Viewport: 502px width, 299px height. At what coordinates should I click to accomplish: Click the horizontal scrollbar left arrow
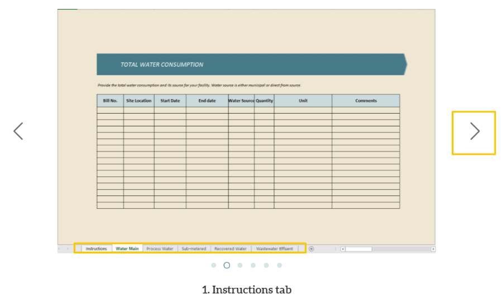pyautogui.click(x=343, y=249)
